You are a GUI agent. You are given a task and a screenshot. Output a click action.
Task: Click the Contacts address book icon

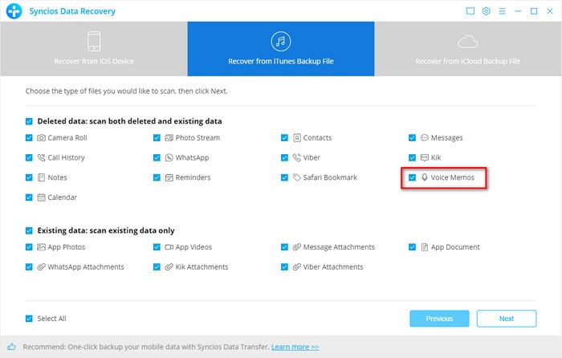coord(297,137)
